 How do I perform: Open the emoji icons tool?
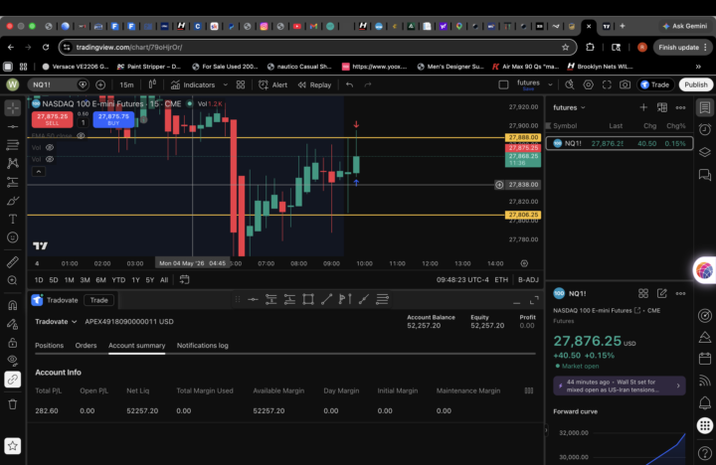[13, 237]
